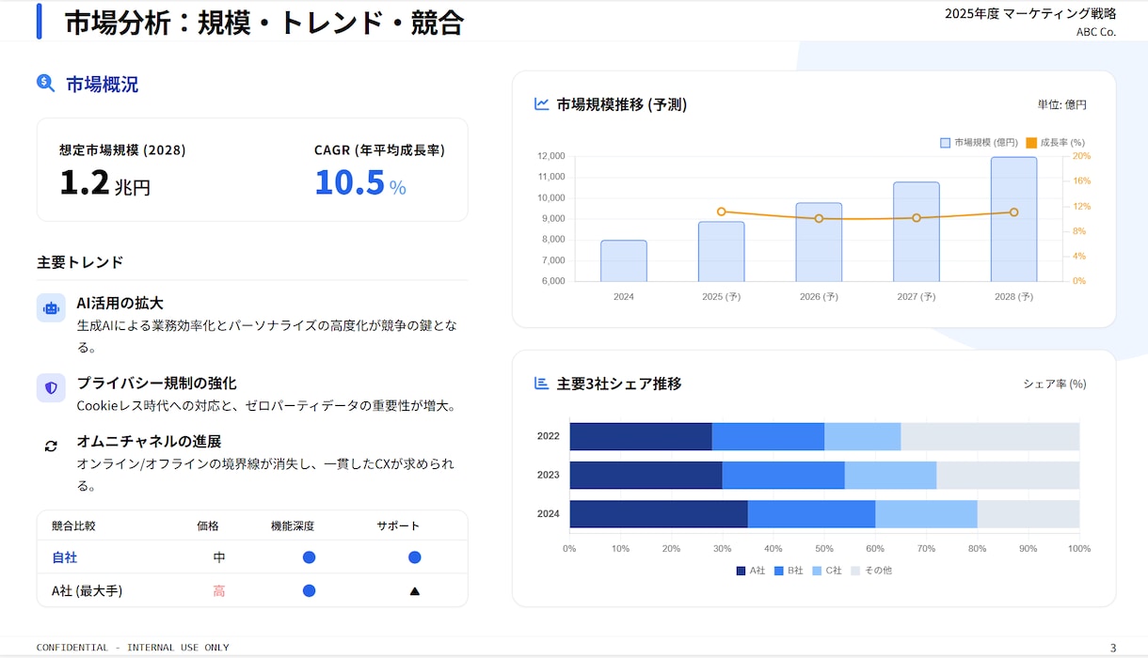Image resolution: width=1148 pixels, height=658 pixels.
Task: Click the 2023 row label in share chart
Action: click(x=549, y=475)
